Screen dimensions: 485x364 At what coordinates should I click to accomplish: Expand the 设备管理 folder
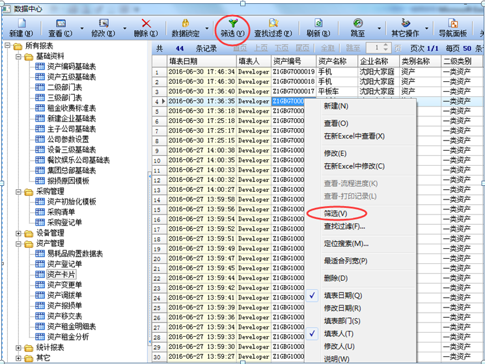(x=19, y=233)
